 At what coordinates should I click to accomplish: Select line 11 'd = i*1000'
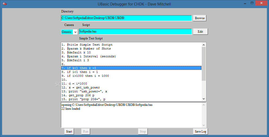pyautogui.click(x=131, y=84)
